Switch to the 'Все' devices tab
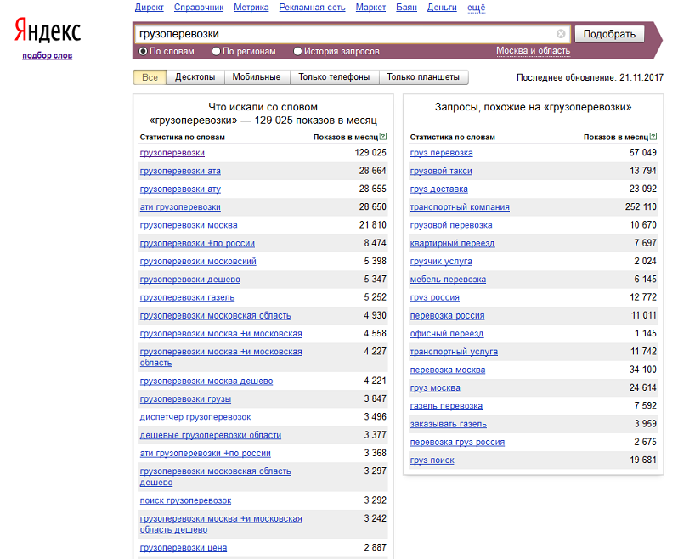Screen dimensions: 695x559 pos(150,77)
